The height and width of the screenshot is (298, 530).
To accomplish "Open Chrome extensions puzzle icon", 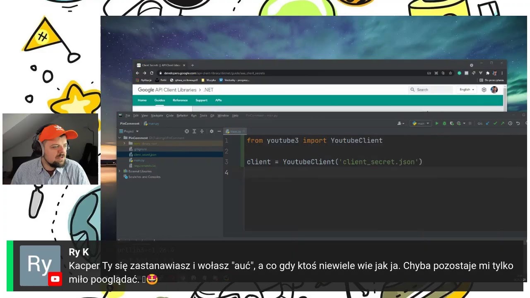I will 488,73.
